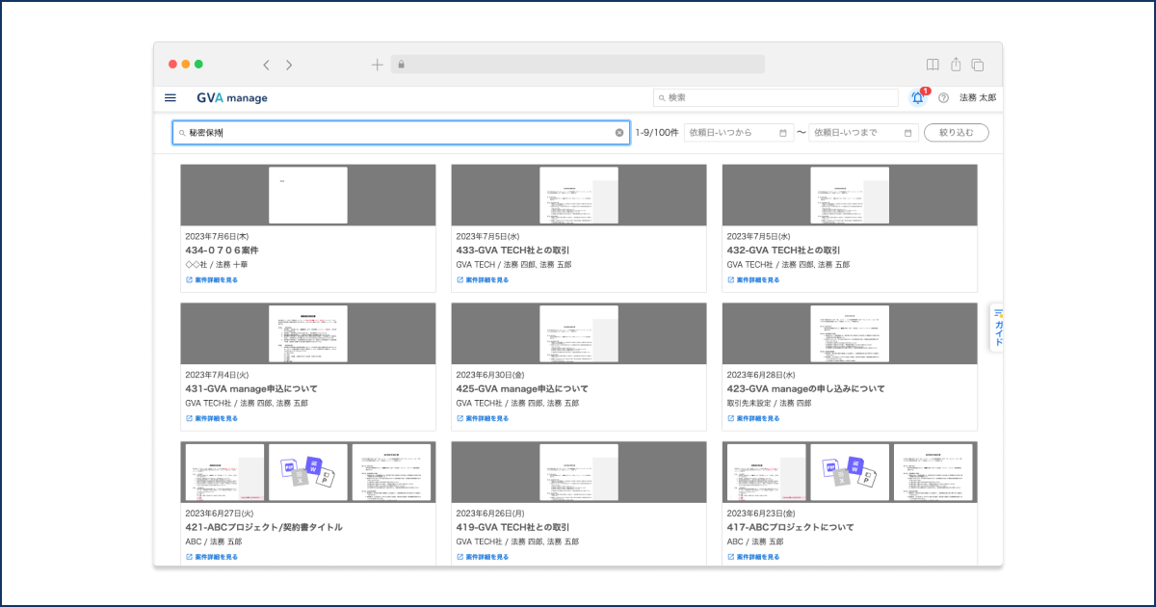Open 案件詳細を見る link for 431-GVA manage申込について

click(x=212, y=419)
